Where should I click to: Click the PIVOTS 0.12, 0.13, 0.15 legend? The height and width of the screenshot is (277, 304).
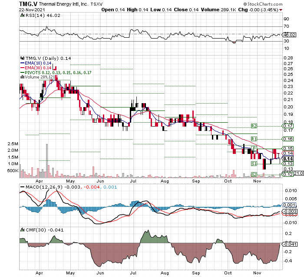point(58,72)
